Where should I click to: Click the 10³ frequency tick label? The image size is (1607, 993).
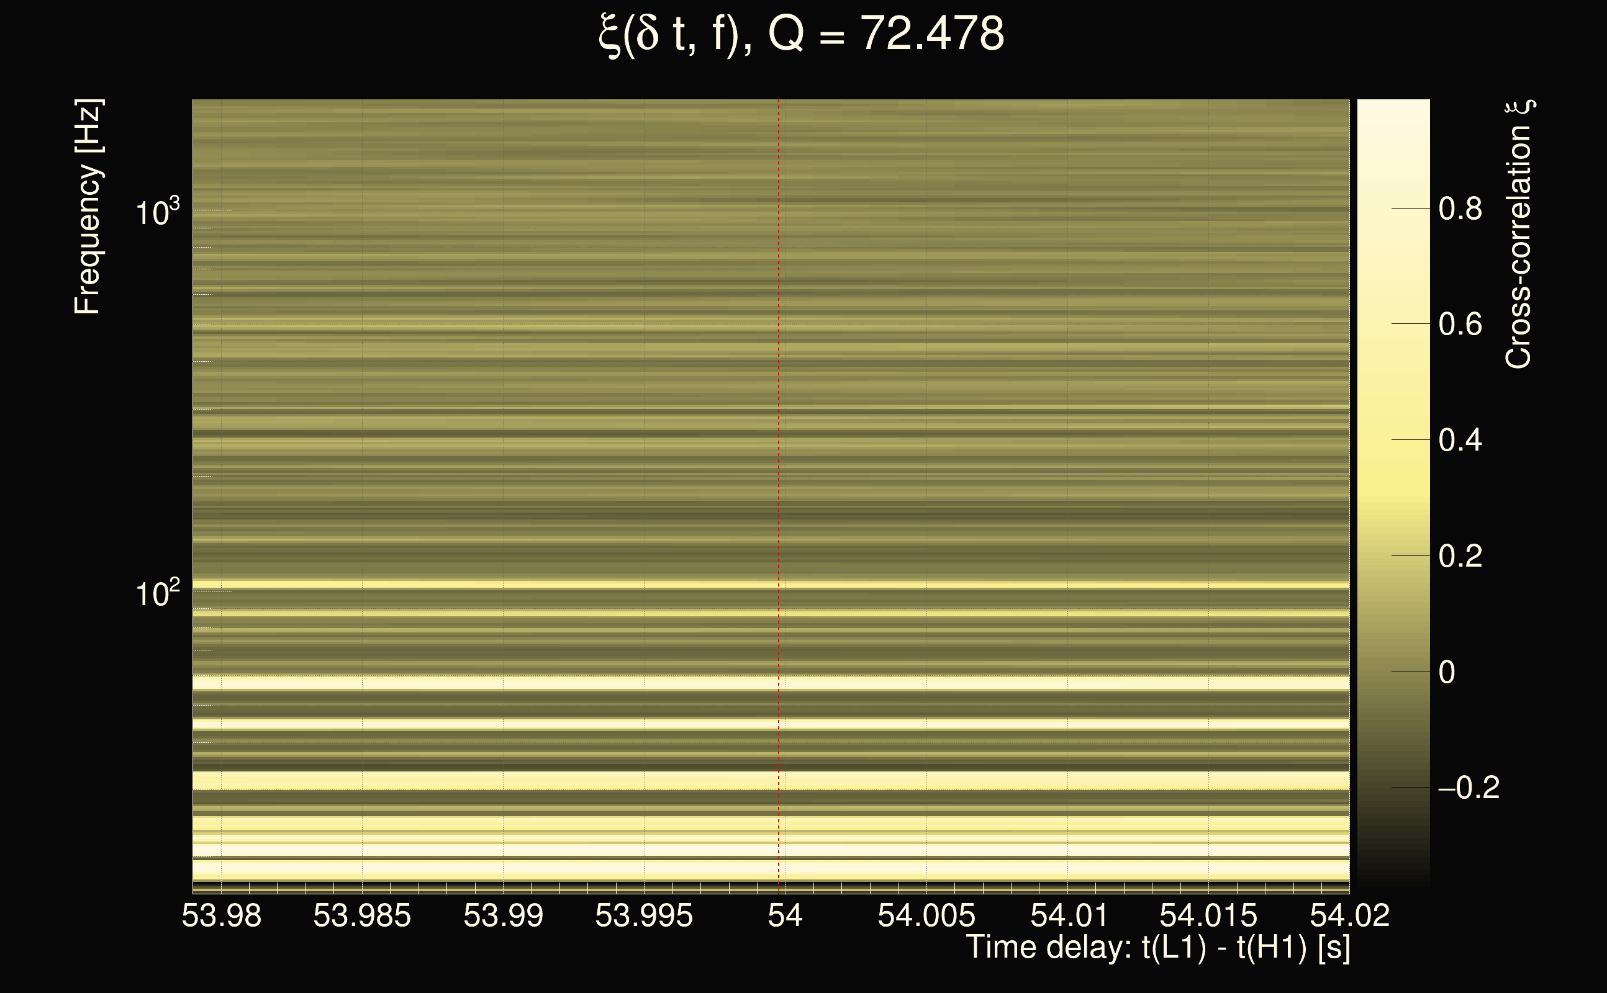(x=157, y=212)
